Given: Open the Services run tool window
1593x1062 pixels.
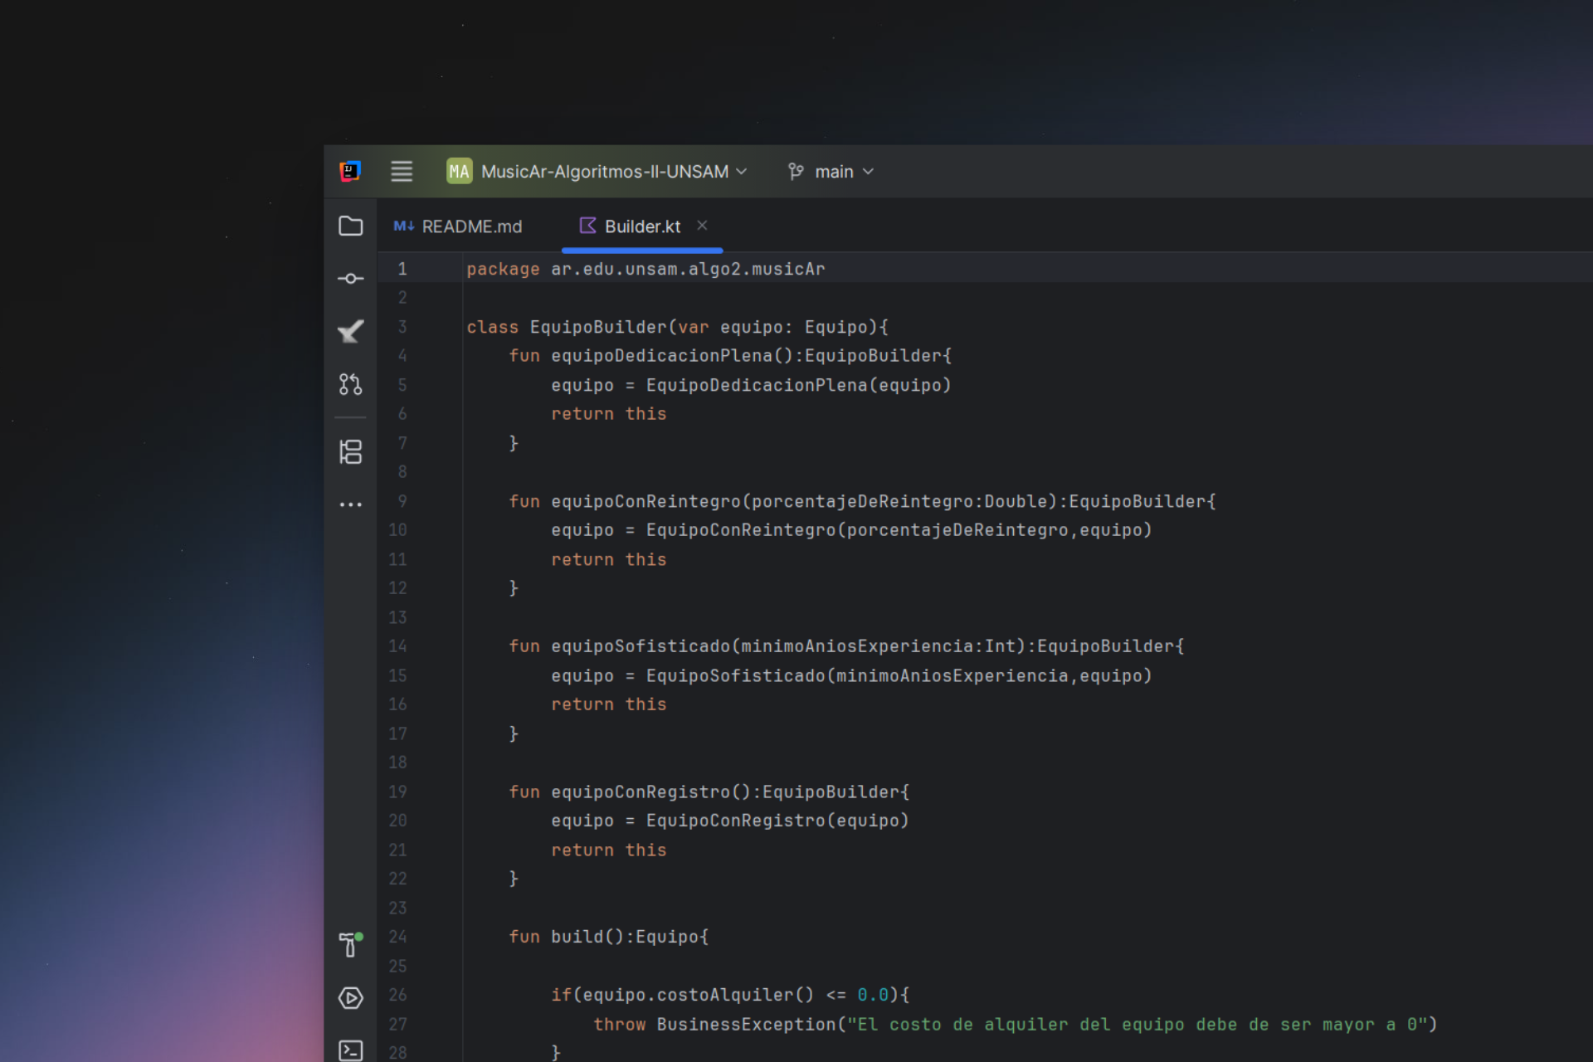Looking at the screenshot, I should click(350, 997).
